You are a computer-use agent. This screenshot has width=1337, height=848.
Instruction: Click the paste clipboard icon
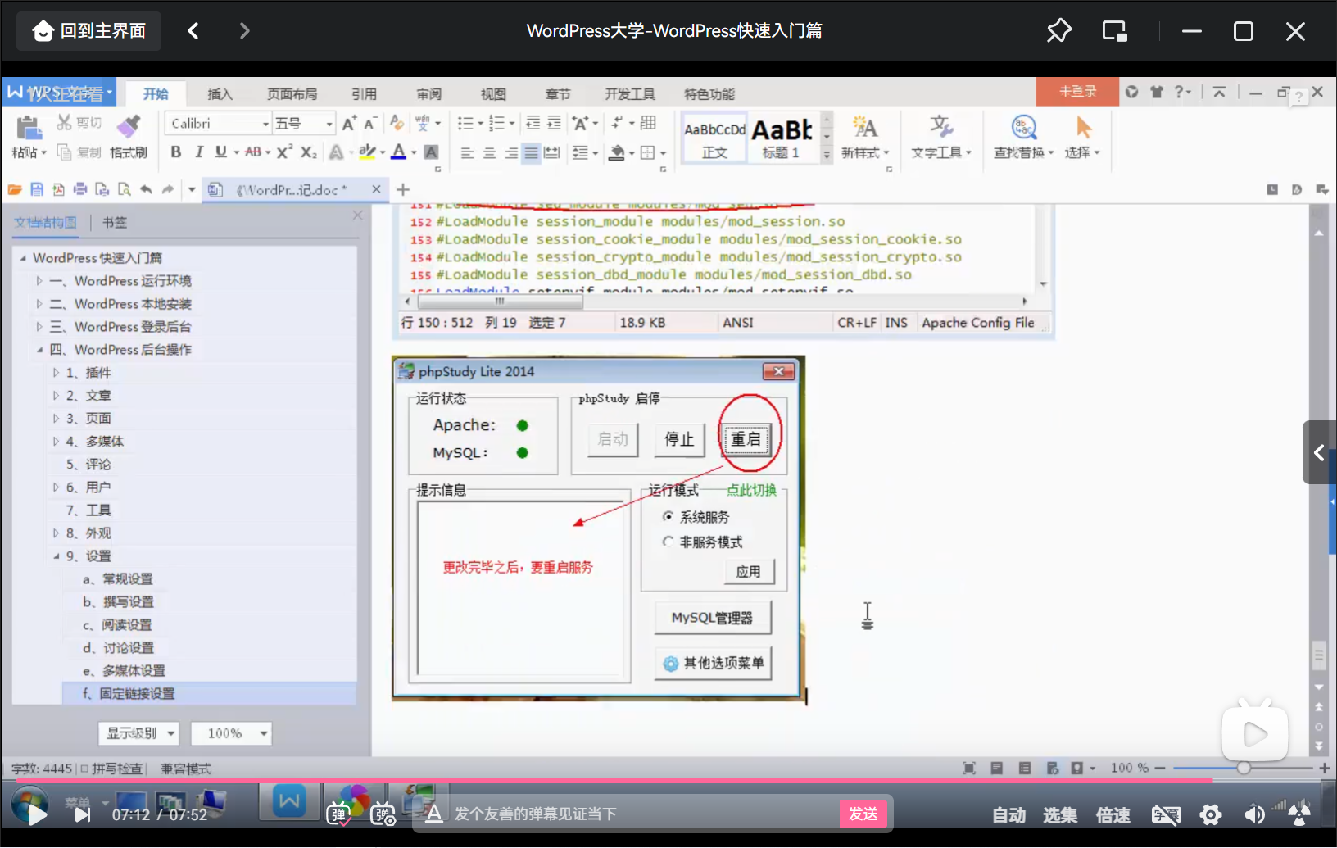coord(29,127)
